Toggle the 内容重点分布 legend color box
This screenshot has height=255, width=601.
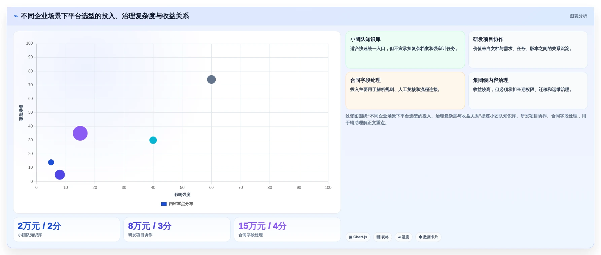coord(164,204)
